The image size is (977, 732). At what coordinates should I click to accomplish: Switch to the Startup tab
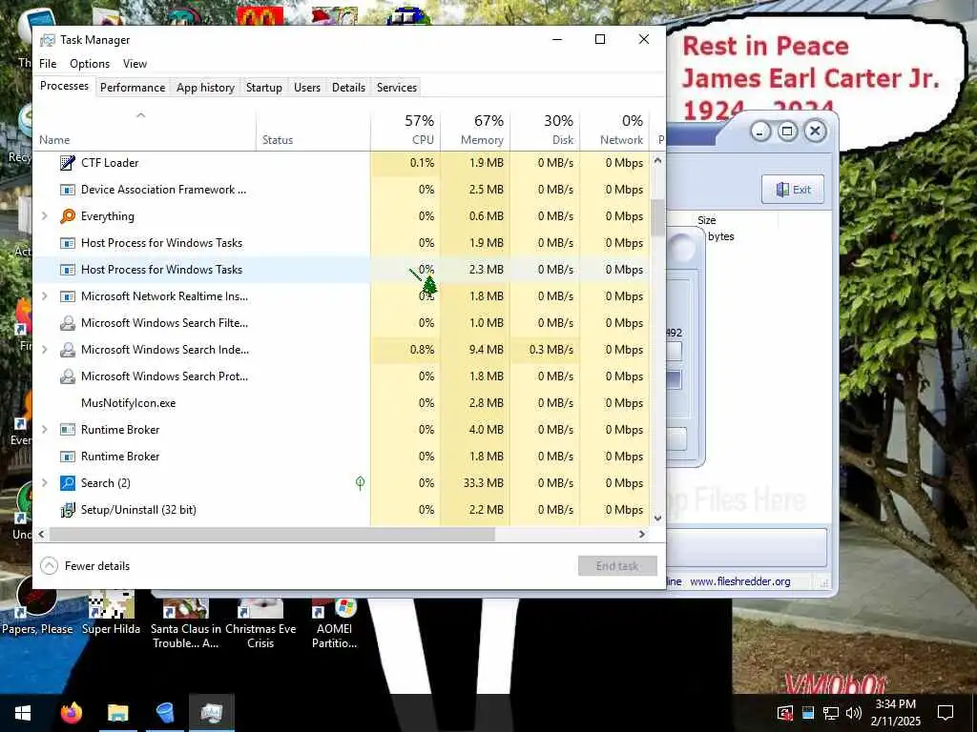pos(264,88)
